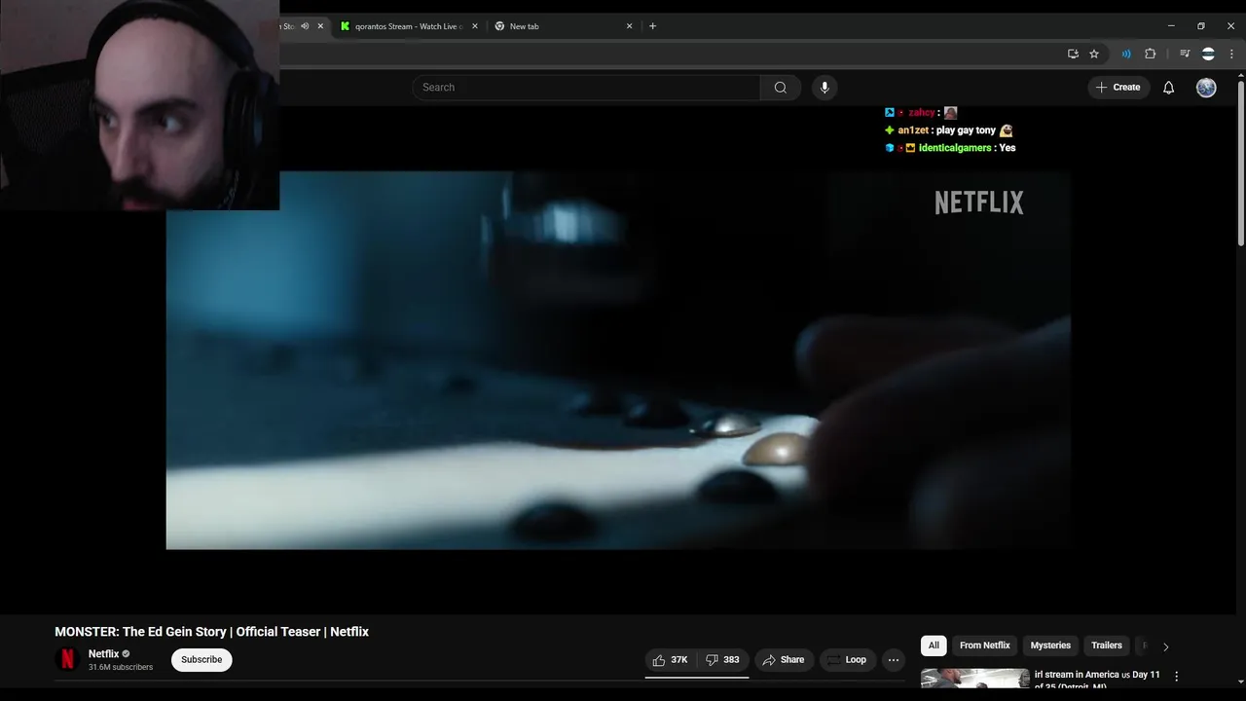
Task: Open the Extensions puzzle icon
Action: [1150, 54]
